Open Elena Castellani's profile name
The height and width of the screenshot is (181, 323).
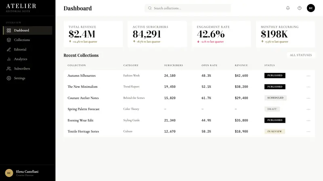pos(27,172)
